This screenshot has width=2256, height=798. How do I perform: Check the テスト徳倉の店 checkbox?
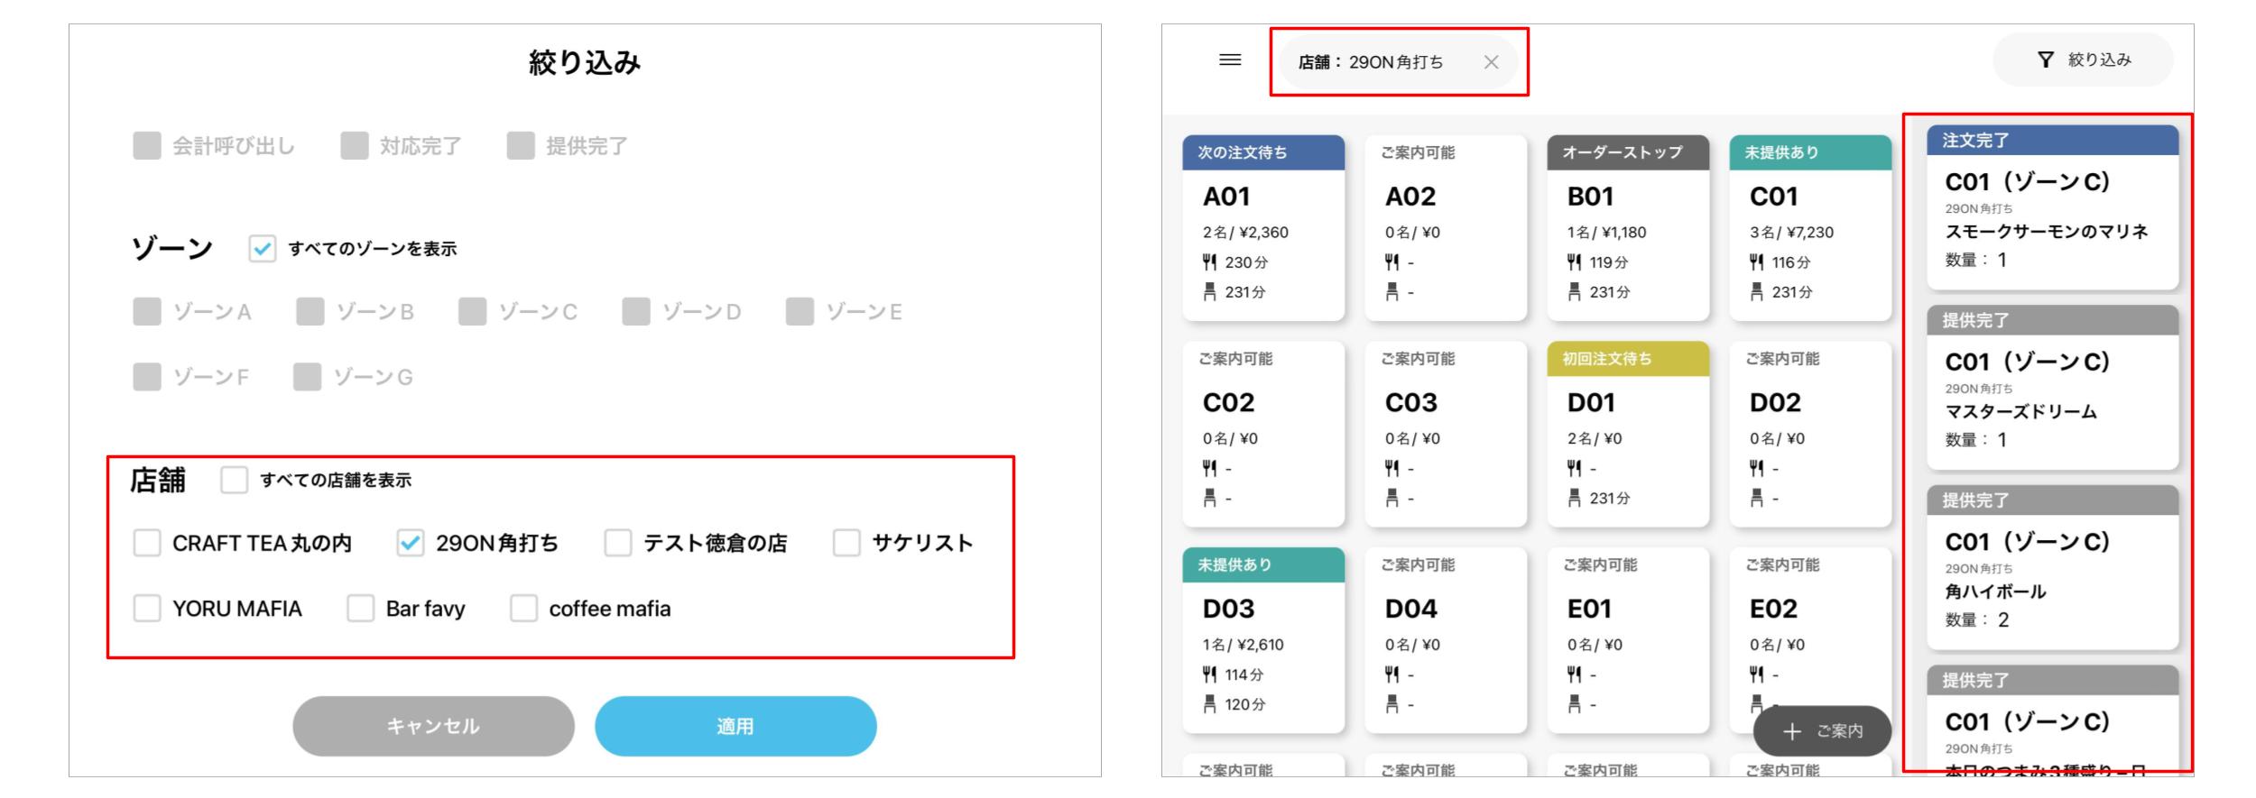[618, 543]
